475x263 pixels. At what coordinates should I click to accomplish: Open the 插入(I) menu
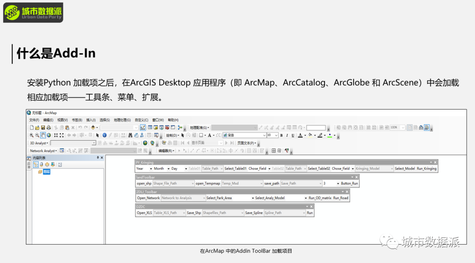click(x=91, y=120)
